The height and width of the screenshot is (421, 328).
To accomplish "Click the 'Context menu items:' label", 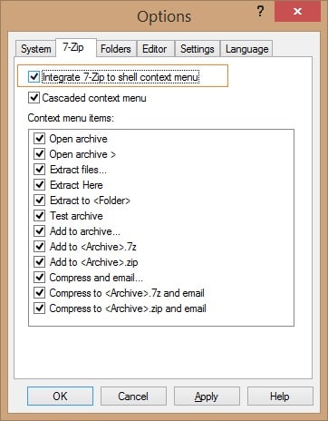I will 71,118.
